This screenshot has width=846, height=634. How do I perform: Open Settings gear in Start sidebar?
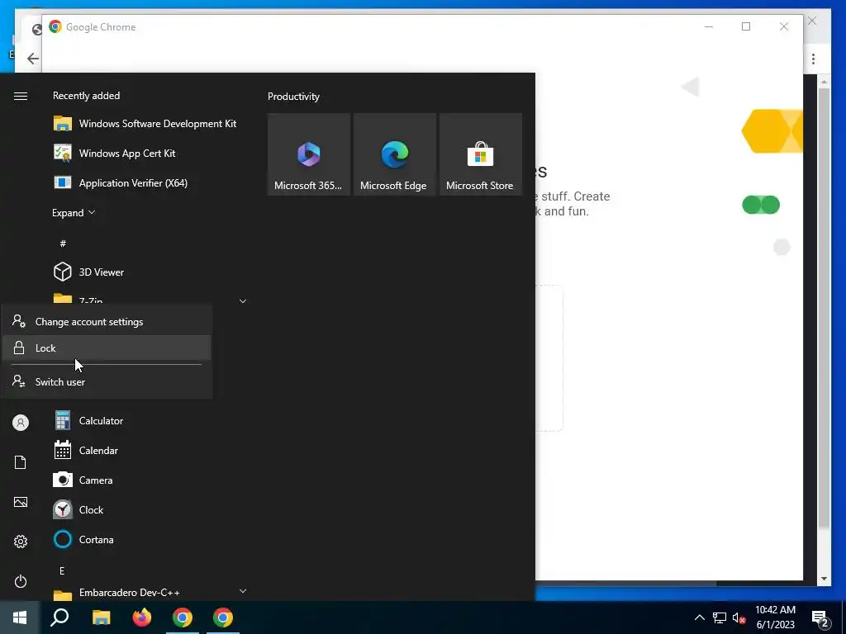pyautogui.click(x=21, y=542)
